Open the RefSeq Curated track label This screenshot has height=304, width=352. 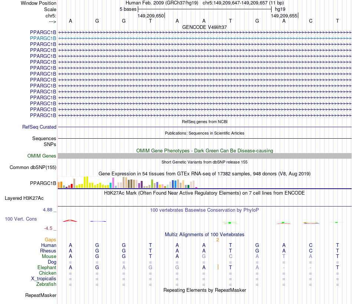pyautogui.click(x=39, y=127)
